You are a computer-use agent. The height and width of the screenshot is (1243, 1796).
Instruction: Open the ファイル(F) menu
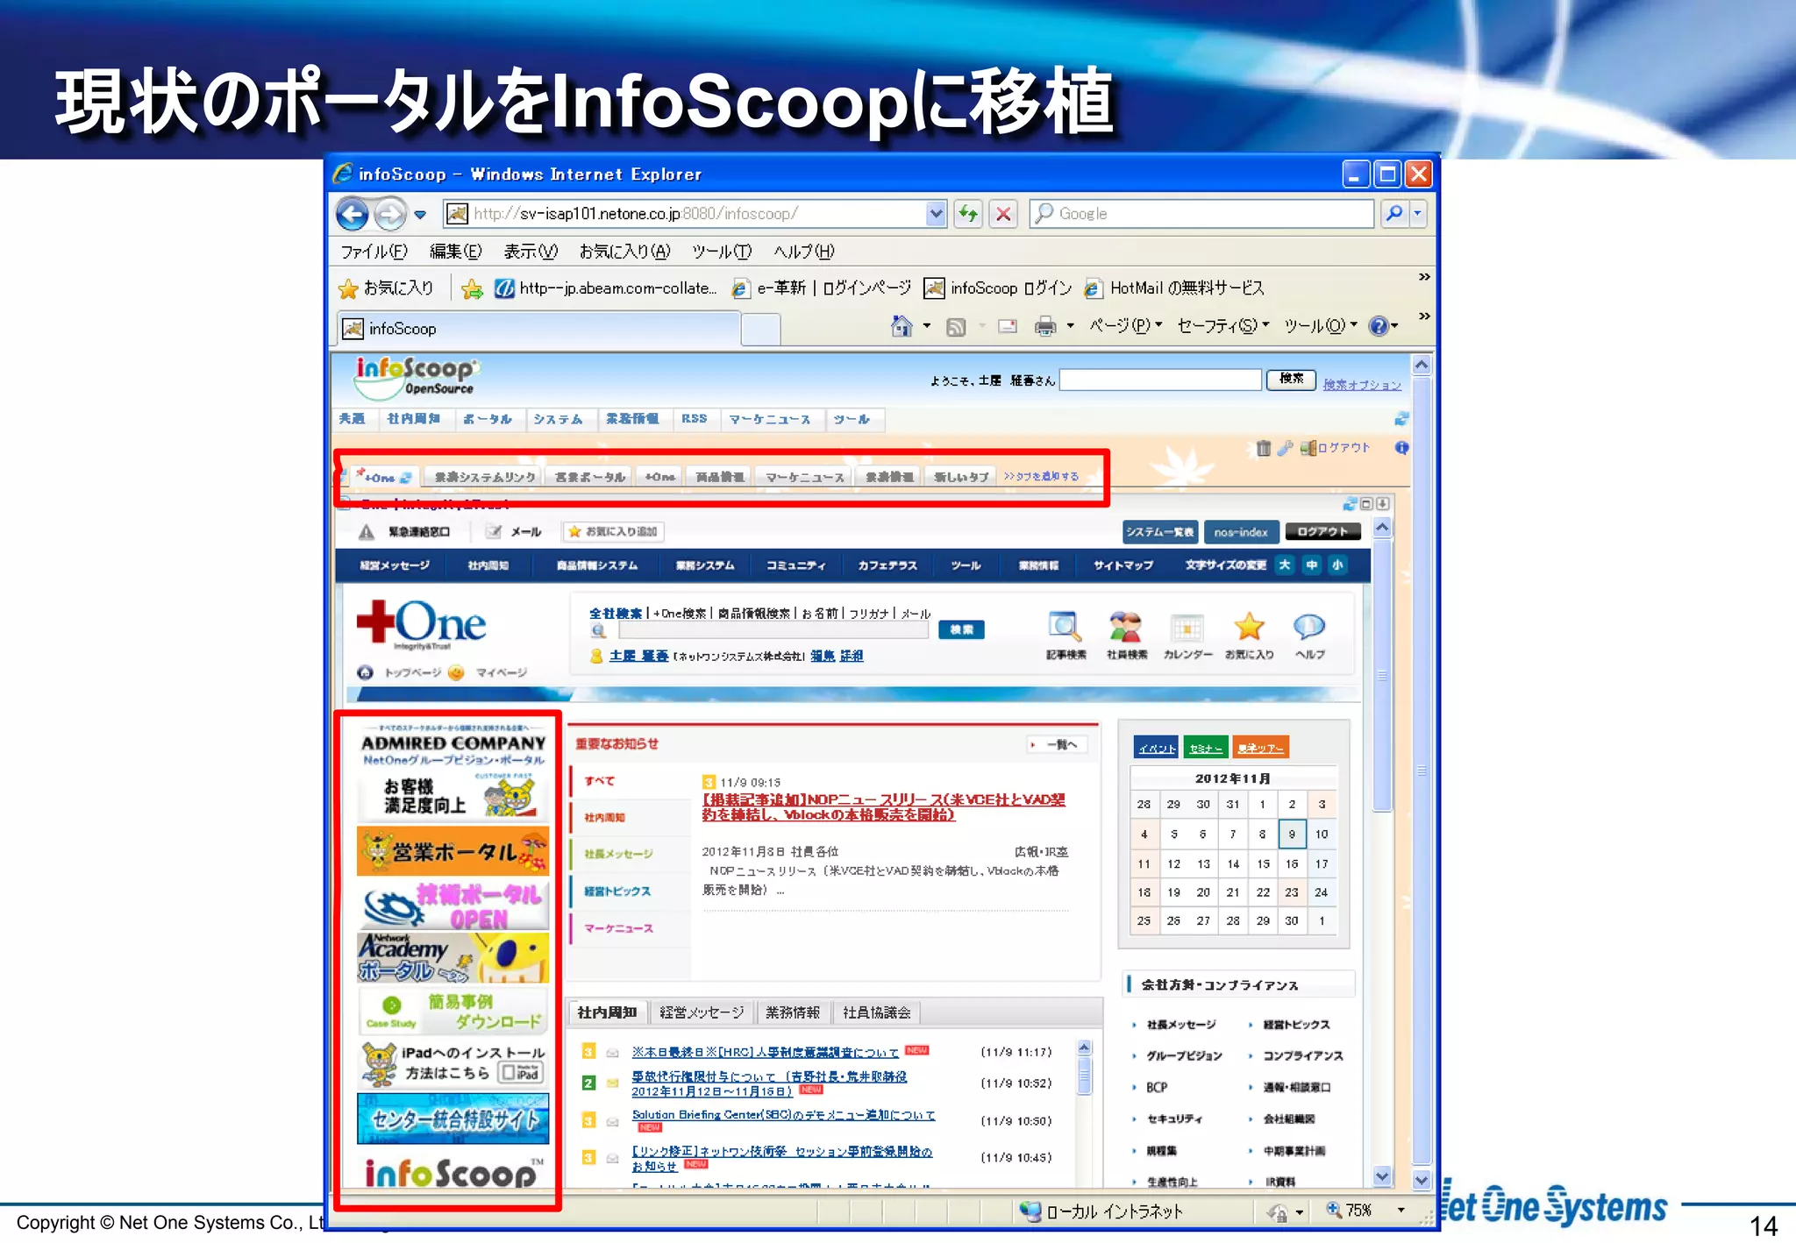374,252
